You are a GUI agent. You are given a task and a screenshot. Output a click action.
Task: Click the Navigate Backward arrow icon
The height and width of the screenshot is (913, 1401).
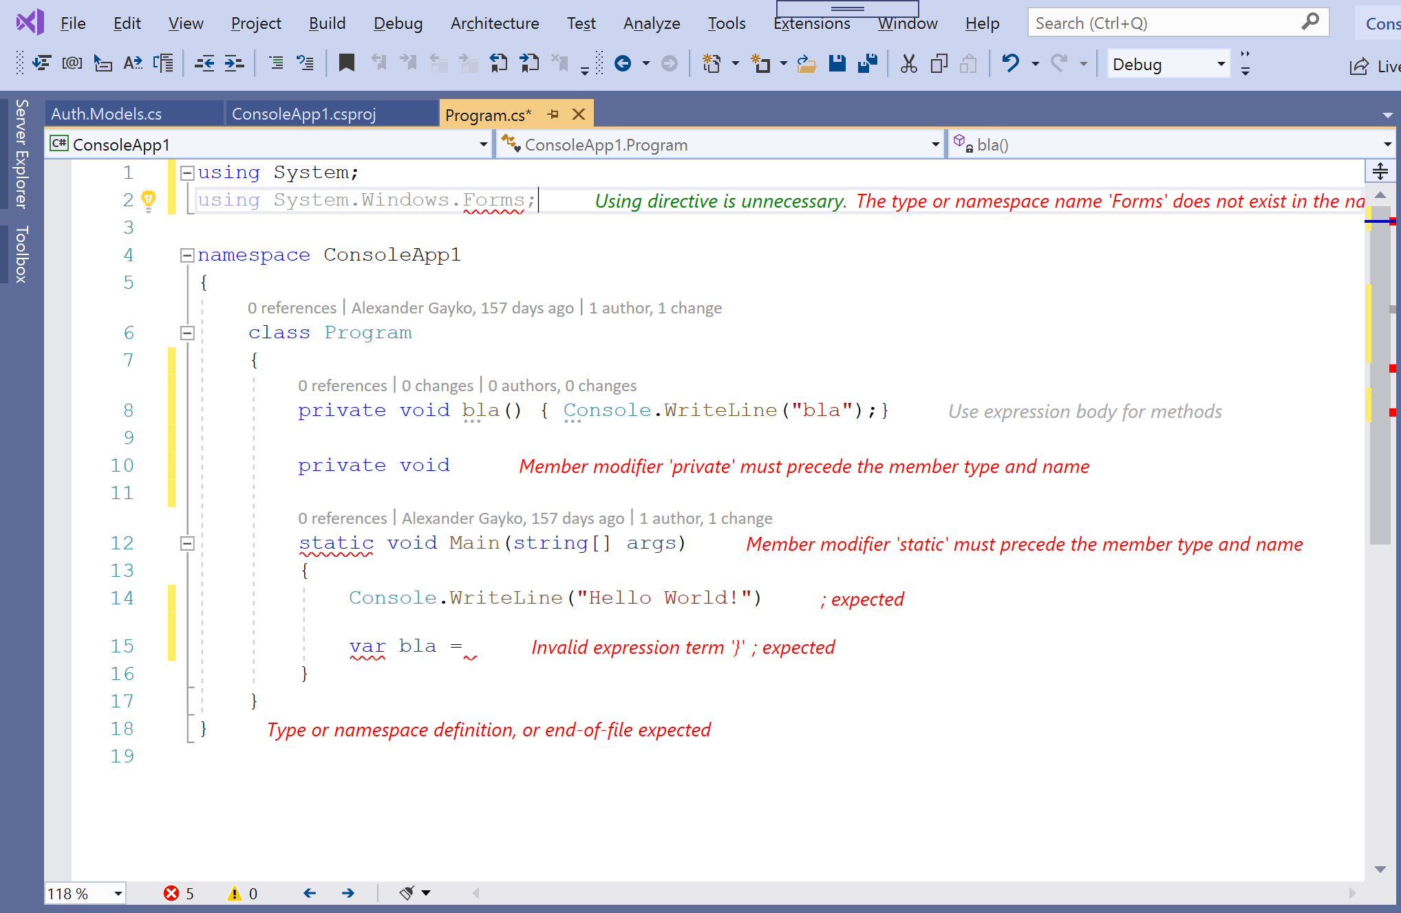[x=623, y=63]
